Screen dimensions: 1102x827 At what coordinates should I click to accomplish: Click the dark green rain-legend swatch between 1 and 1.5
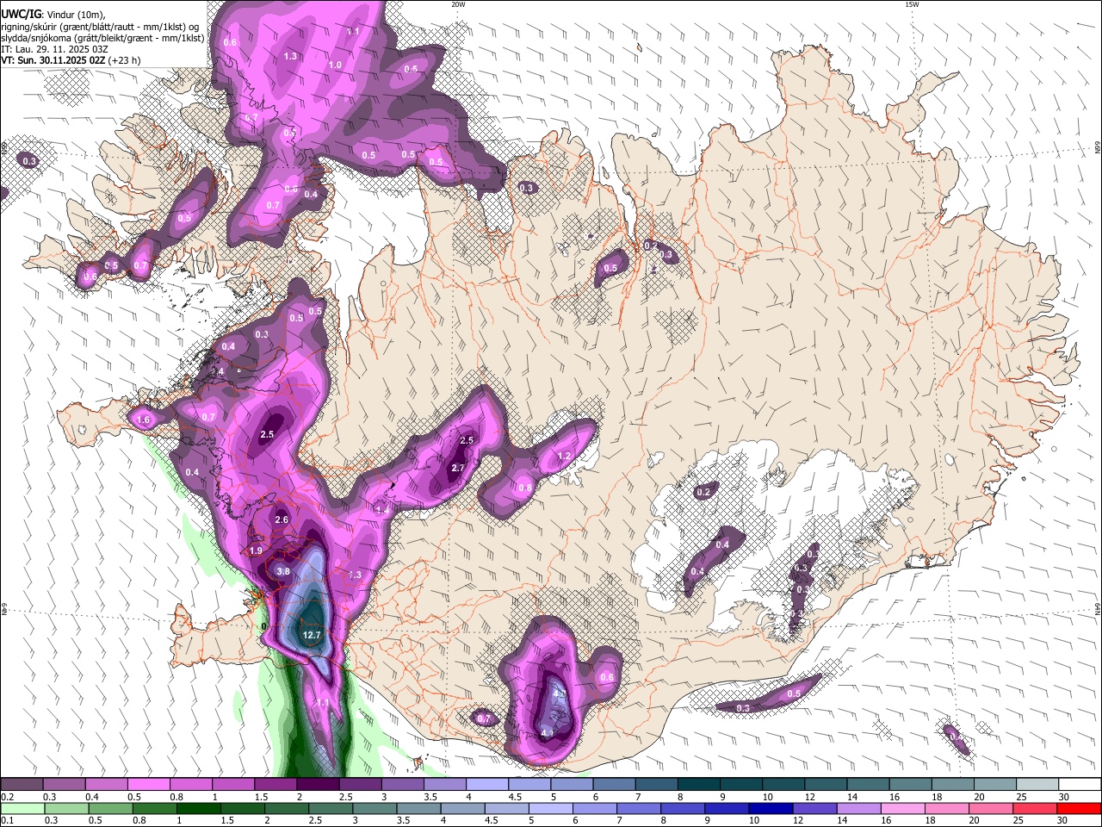197,808
